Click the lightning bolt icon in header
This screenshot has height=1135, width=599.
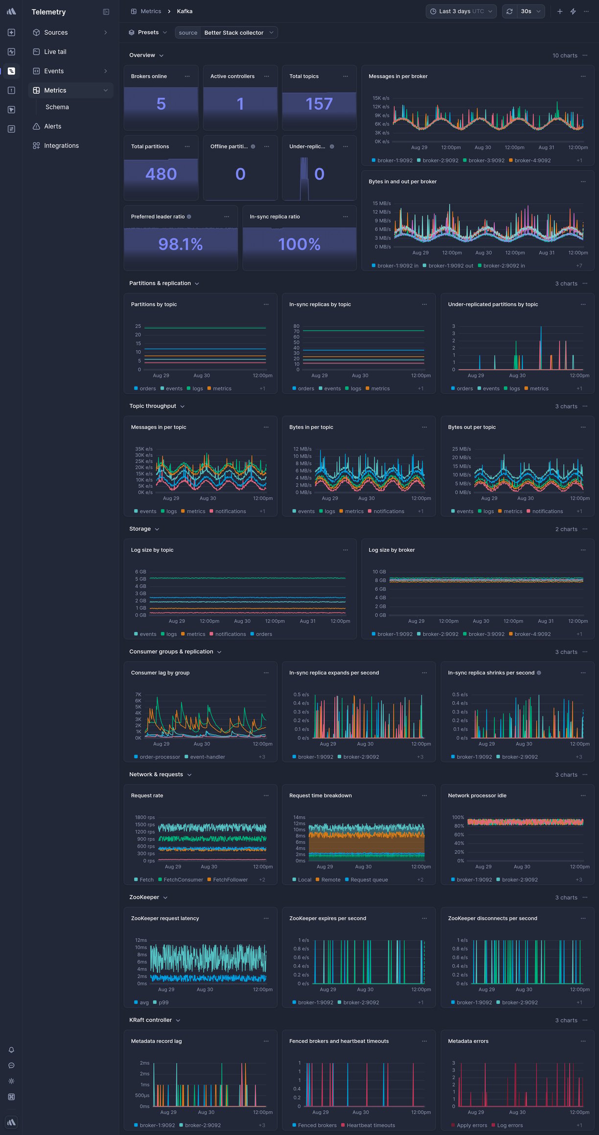click(573, 11)
